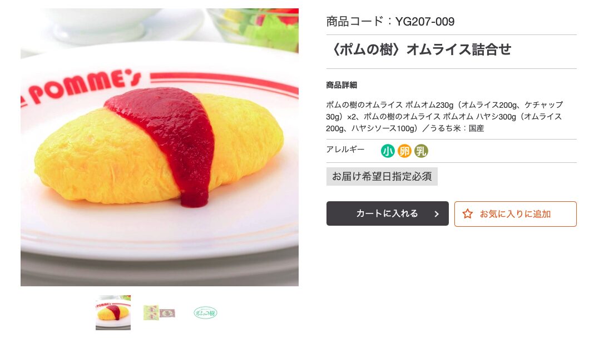Click the title 〈ポムの樹〉オムライス詰合せ
Screen dimensions: 594x338
(419, 49)
